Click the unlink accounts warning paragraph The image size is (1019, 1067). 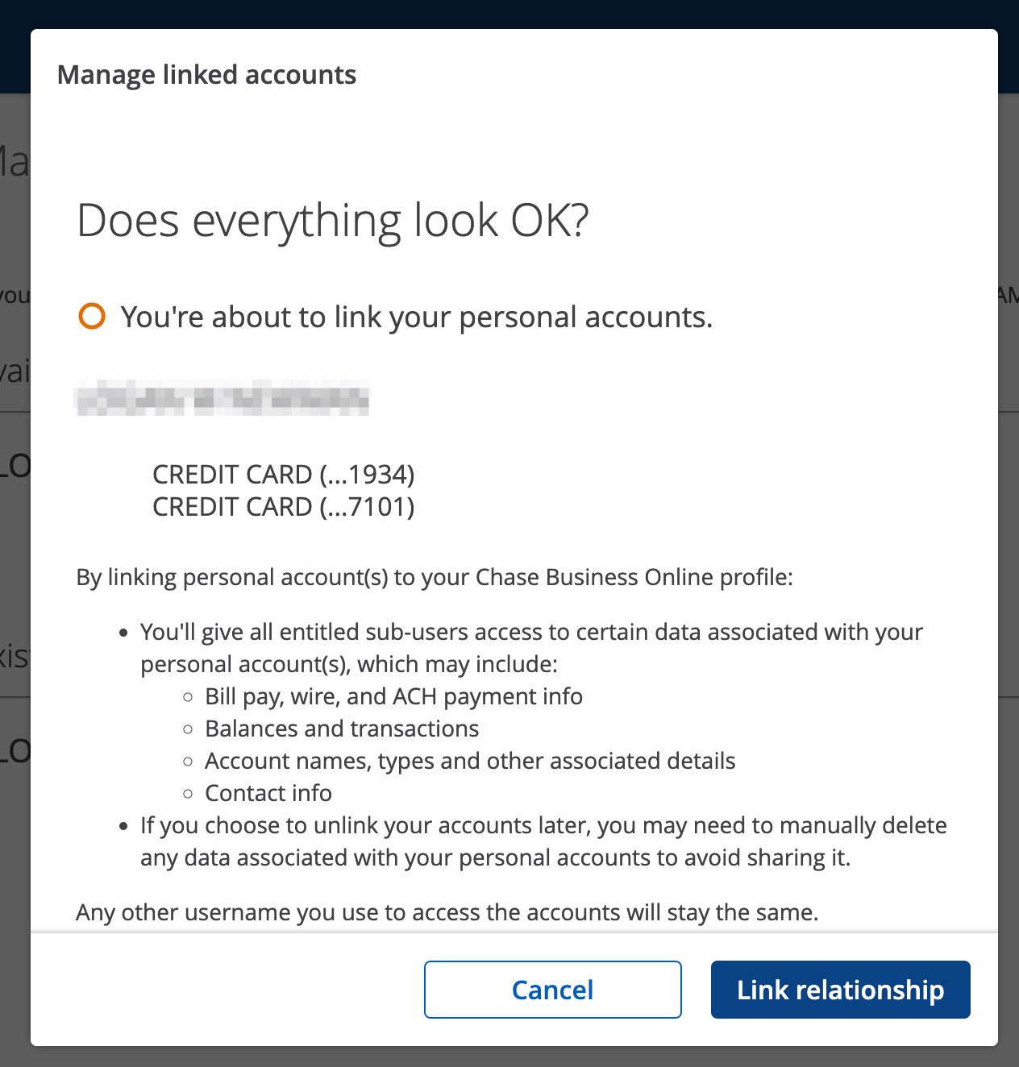(x=540, y=841)
